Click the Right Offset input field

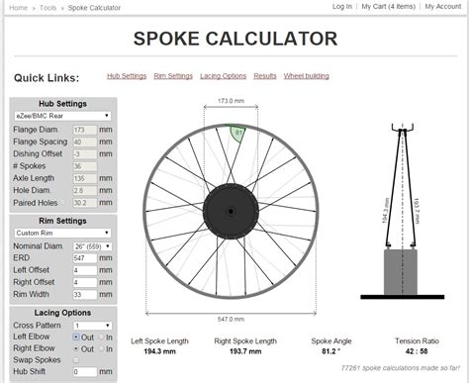[x=85, y=282]
